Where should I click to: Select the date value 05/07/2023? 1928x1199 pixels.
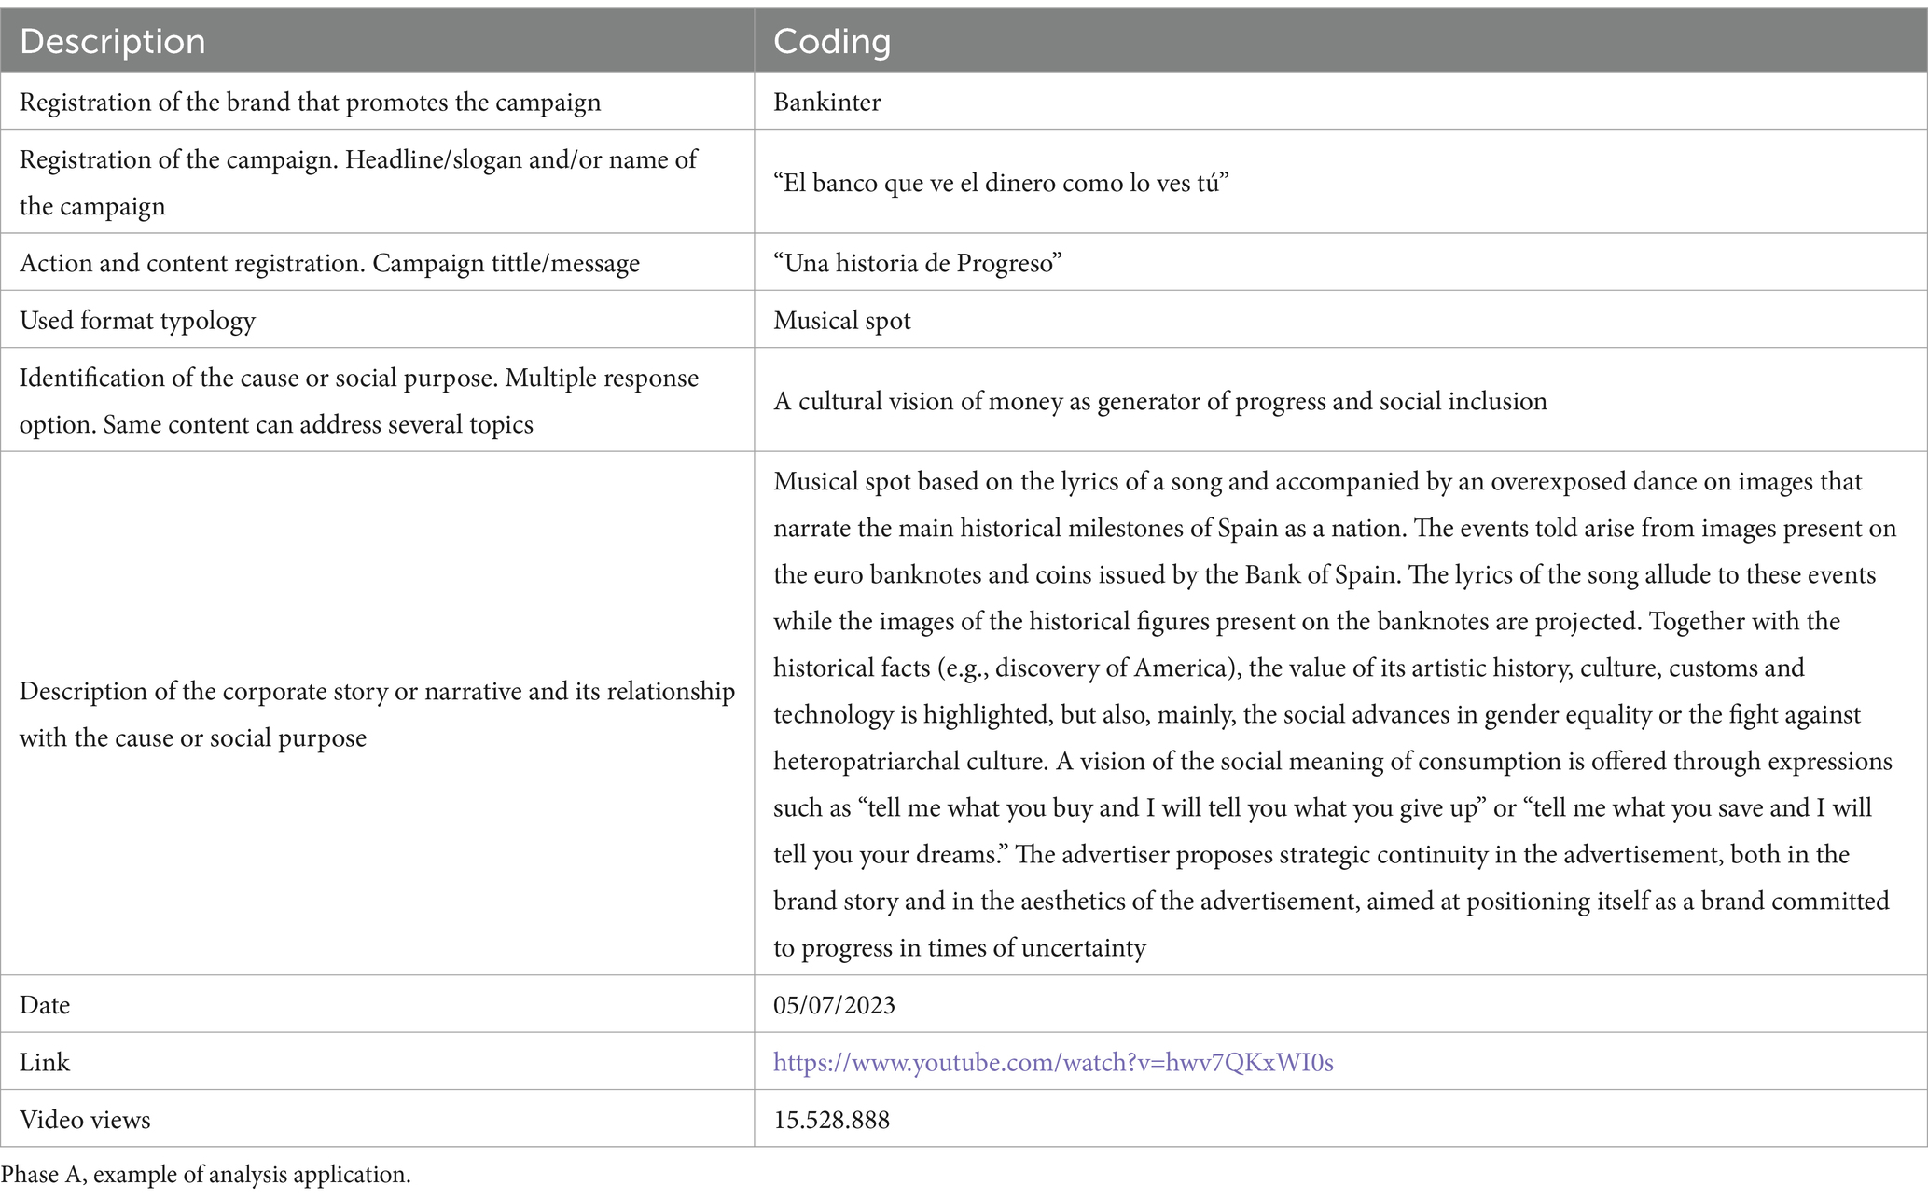[x=834, y=1005]
